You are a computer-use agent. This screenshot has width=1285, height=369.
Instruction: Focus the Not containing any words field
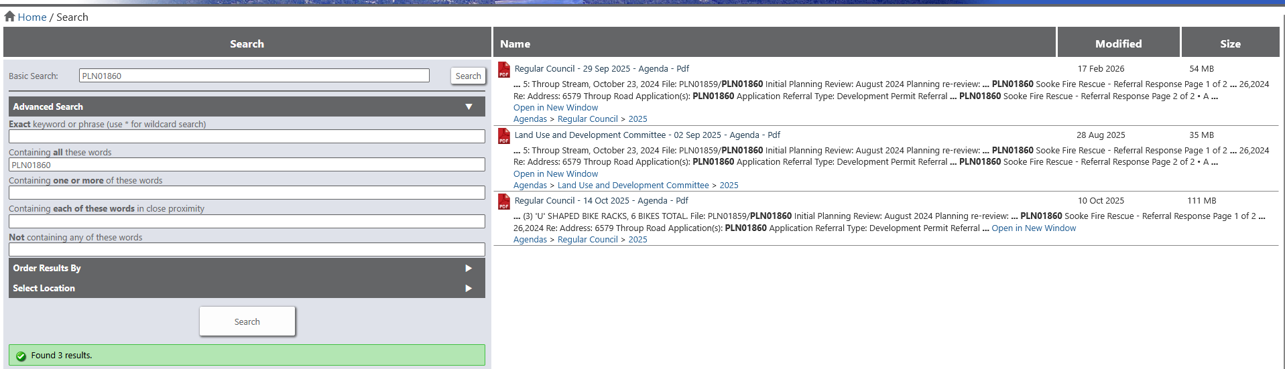pyautogui.click(x=247, y=250)
